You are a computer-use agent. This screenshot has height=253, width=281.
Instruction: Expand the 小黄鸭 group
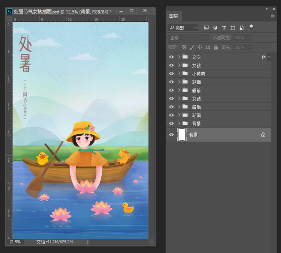(x=179, y=73)
